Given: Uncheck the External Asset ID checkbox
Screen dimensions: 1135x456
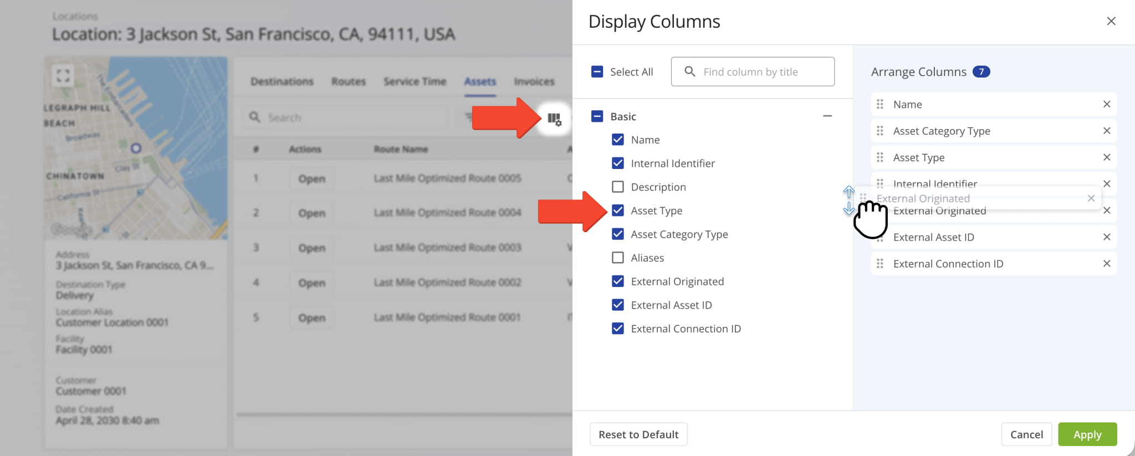Looking at the screenshot, I should pos(618,305).
